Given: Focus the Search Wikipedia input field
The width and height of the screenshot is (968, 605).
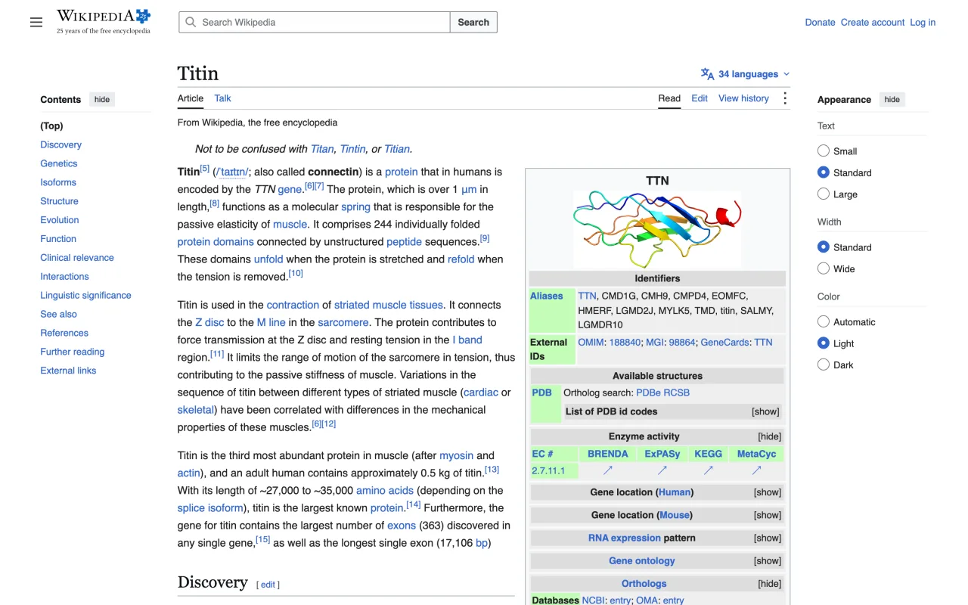Looking at the screenshot, I should 315,22.
